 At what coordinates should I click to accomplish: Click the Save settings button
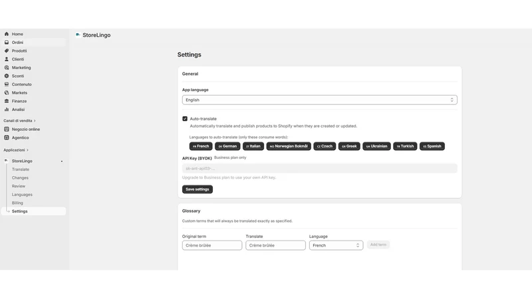[x=198, y=189]
